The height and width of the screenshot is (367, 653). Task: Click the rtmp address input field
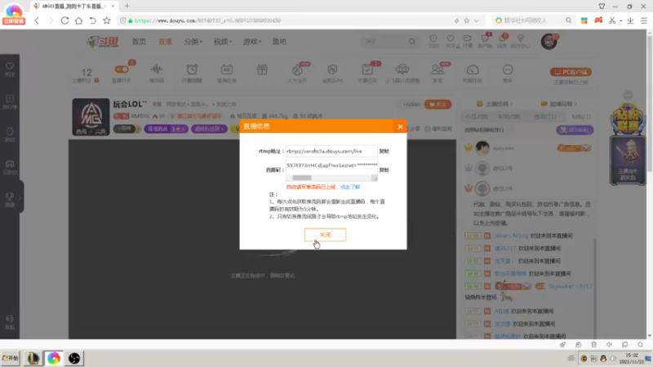(331, 151)
